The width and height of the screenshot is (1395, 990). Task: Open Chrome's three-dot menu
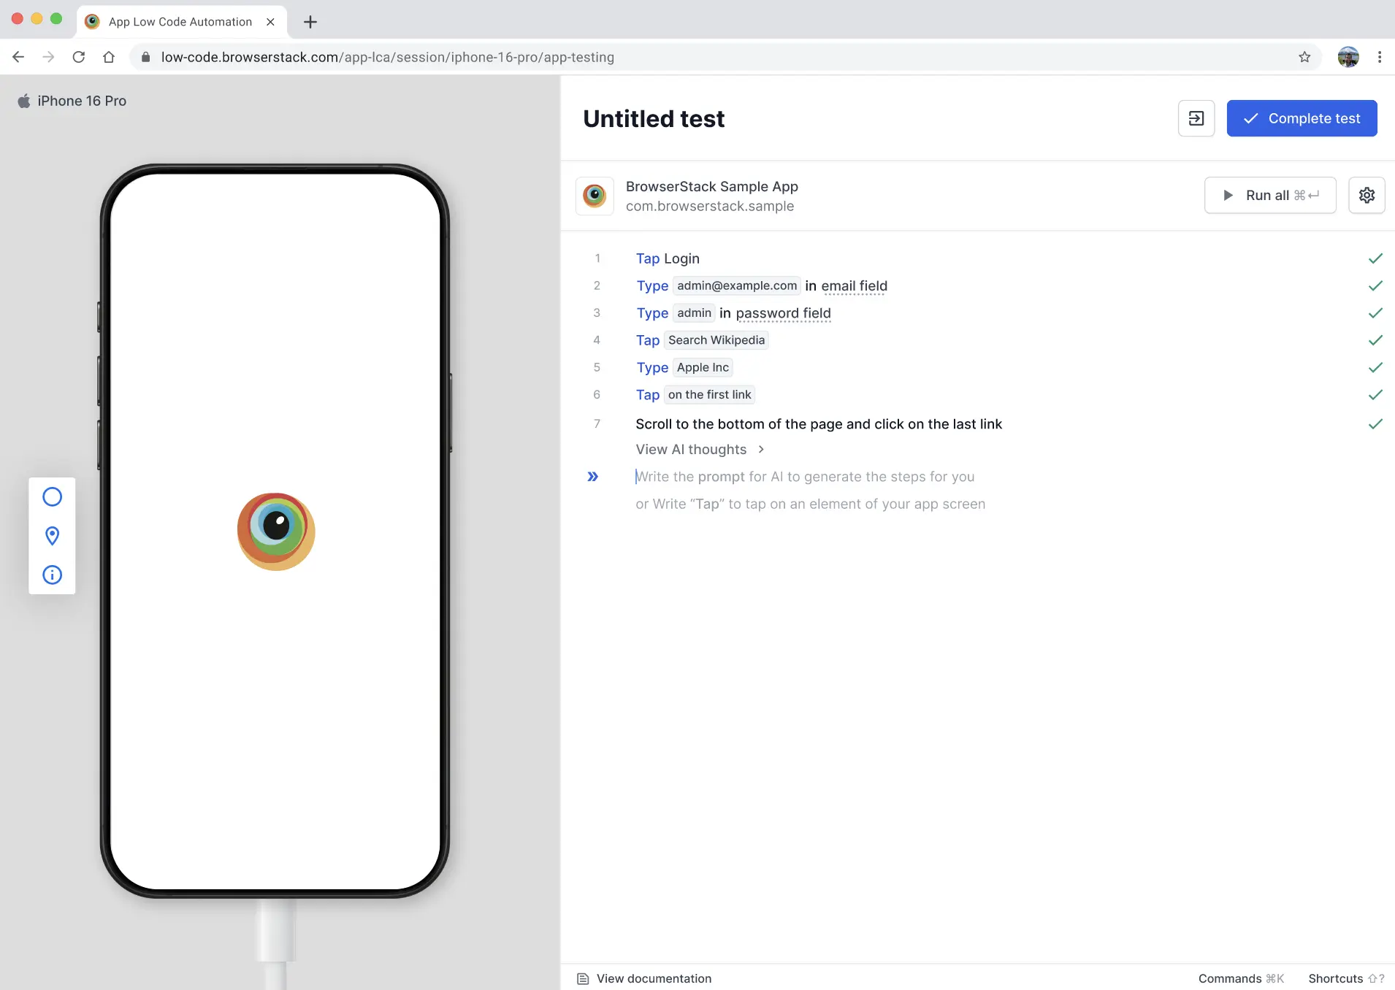tap(1380, 57)
